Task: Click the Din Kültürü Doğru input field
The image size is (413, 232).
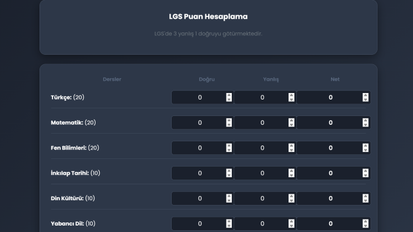Action: tap(202, 198)
